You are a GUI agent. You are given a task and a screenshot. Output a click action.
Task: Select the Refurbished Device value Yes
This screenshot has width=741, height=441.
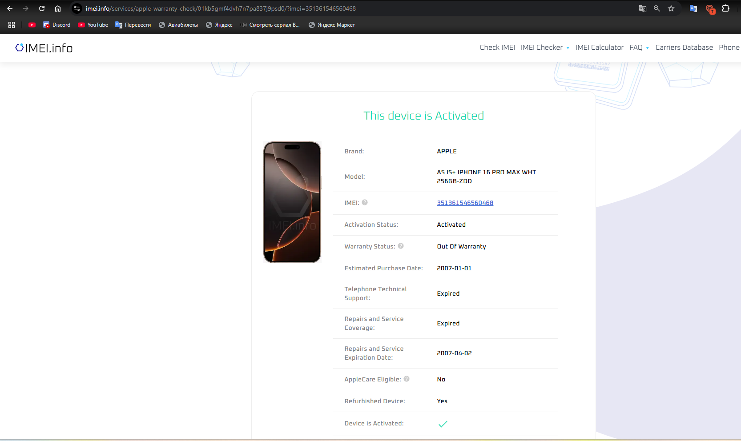click(442, 401)
